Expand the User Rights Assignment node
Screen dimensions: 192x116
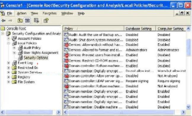[x=14, y=53]
